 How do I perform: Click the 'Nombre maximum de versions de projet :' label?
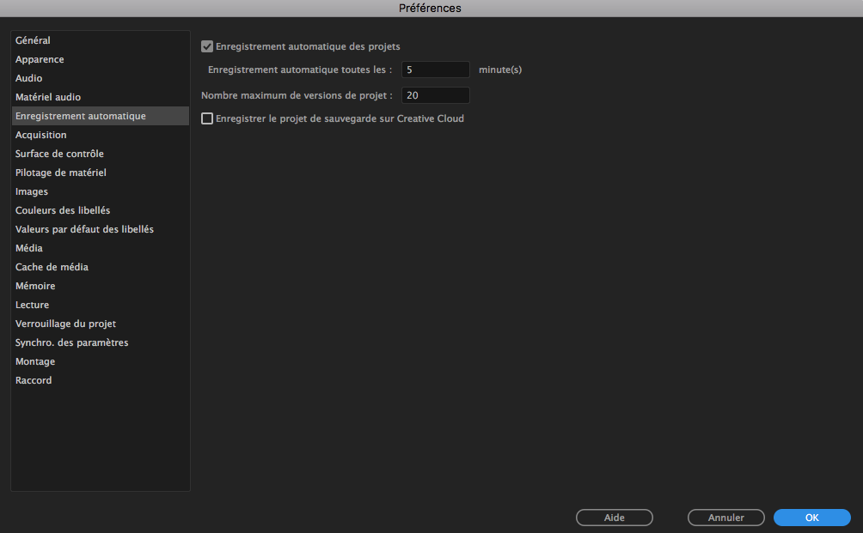tap(297, 95)
